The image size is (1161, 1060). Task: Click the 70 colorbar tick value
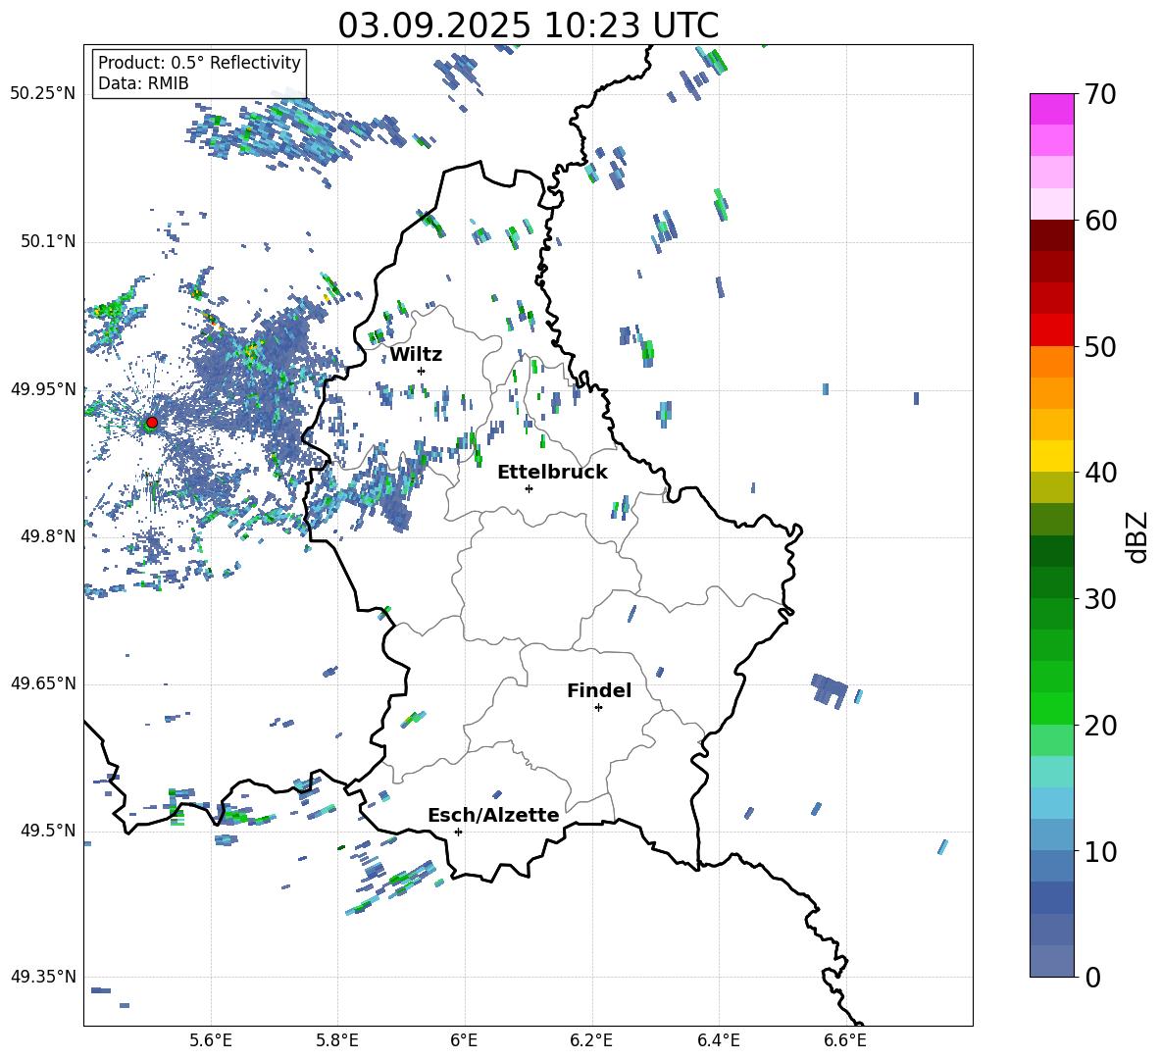coord(1100,94)
